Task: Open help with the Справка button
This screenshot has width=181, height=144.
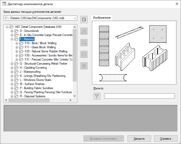Action: 166,139
